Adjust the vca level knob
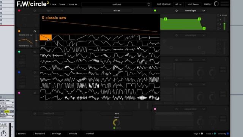The image size is (243, 137). pyautogui.click(x=117, y=123)
